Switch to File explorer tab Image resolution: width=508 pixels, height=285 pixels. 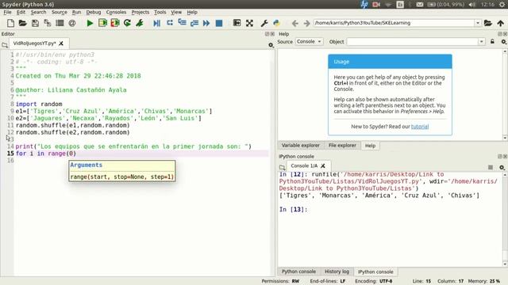pos(342,146)
